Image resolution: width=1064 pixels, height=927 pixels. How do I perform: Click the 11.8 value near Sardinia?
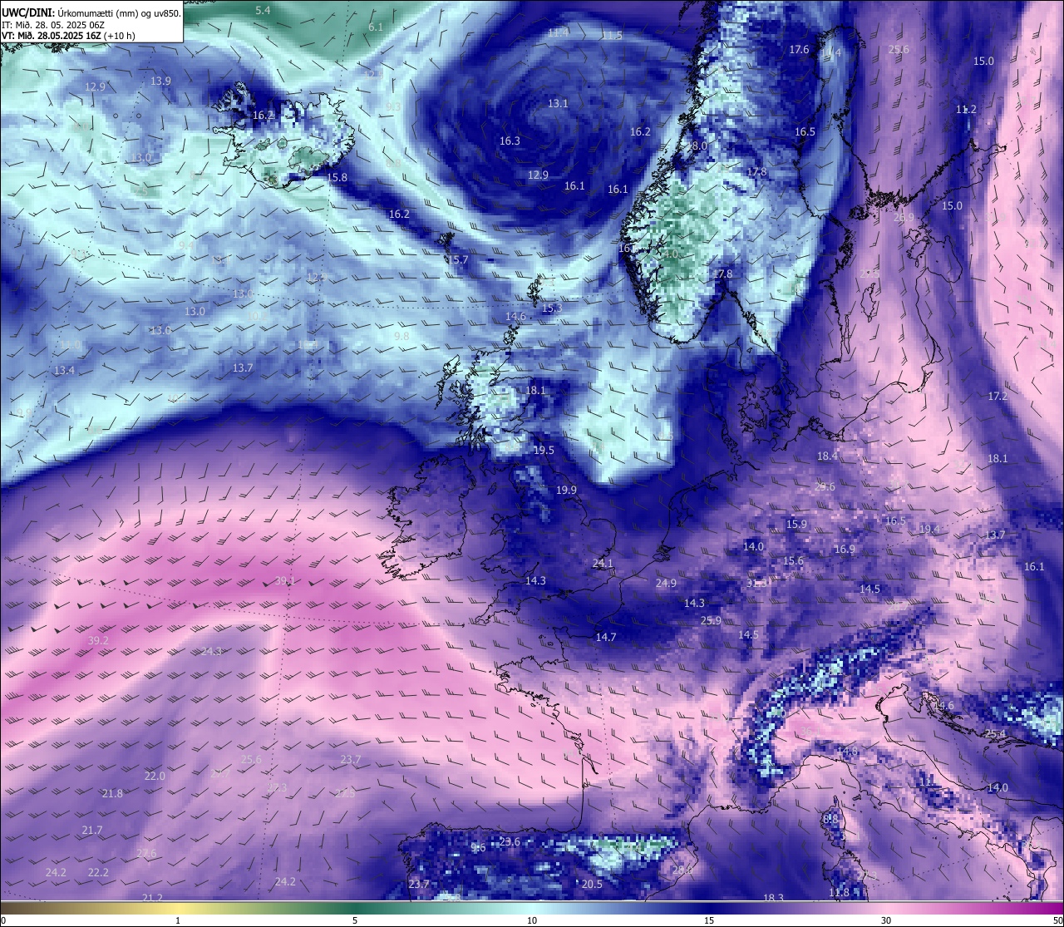coord(839,892)
